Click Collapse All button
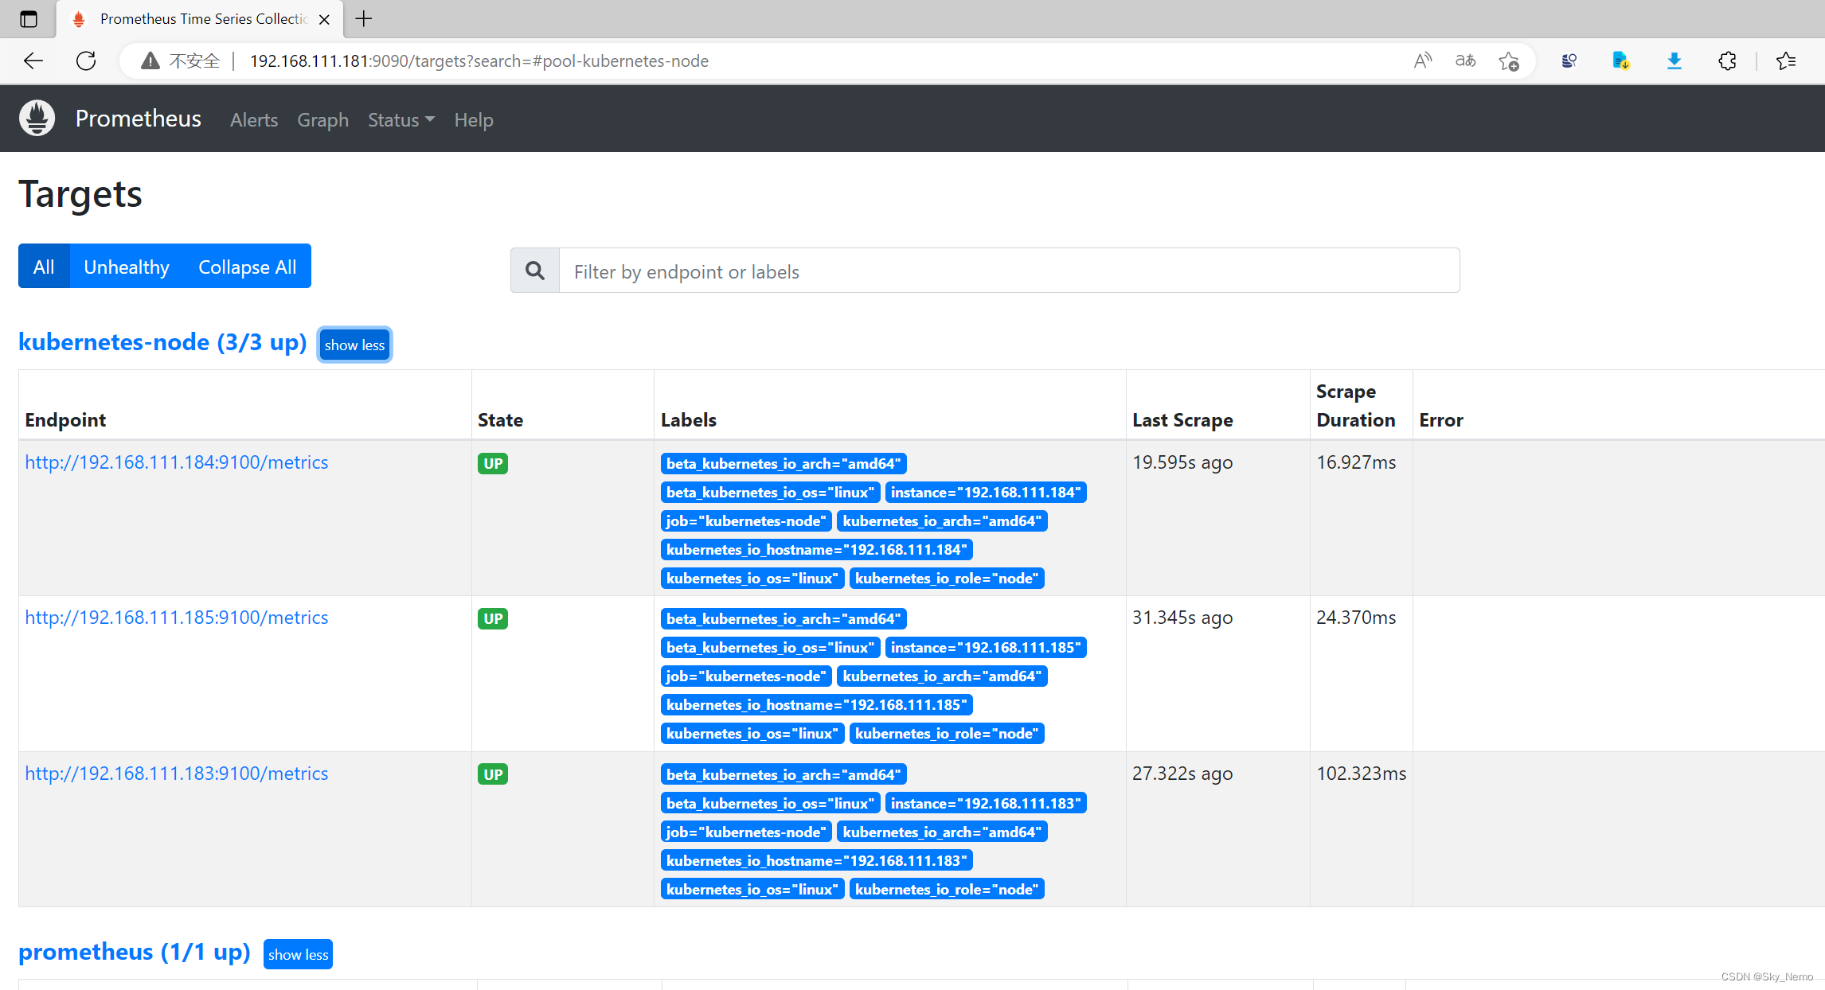1825x990 pixels. tap(248, 267)
